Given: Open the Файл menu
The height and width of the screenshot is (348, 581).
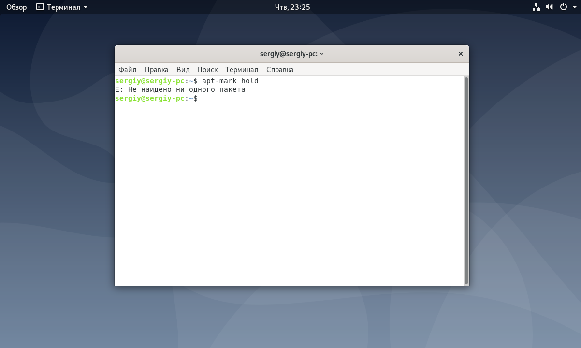Looking at the screenshot, I should tap(128, 70).
